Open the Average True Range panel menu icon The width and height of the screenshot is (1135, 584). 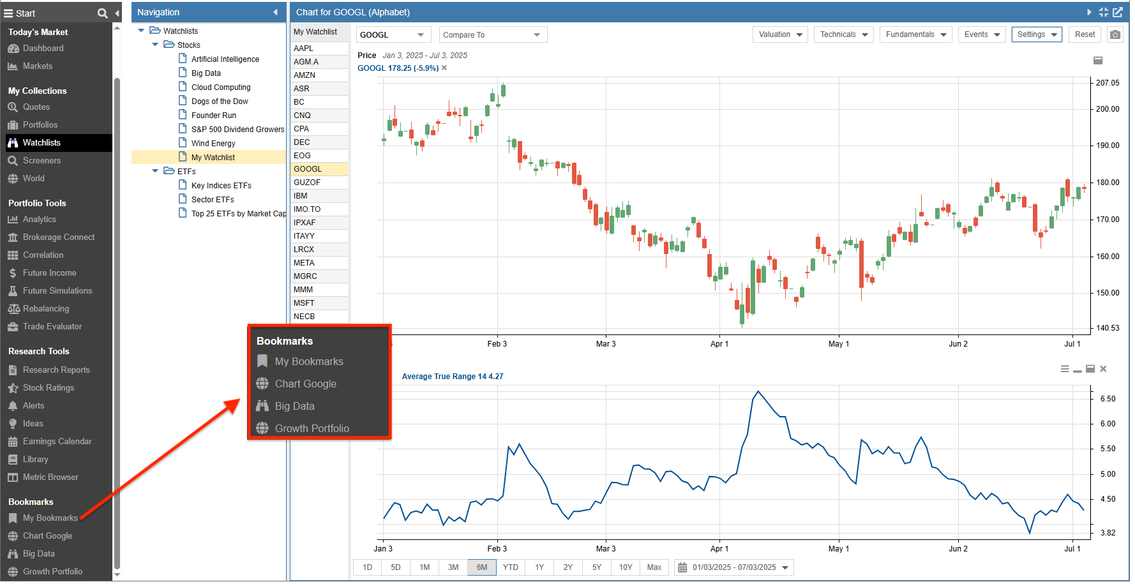point(1065,369)
